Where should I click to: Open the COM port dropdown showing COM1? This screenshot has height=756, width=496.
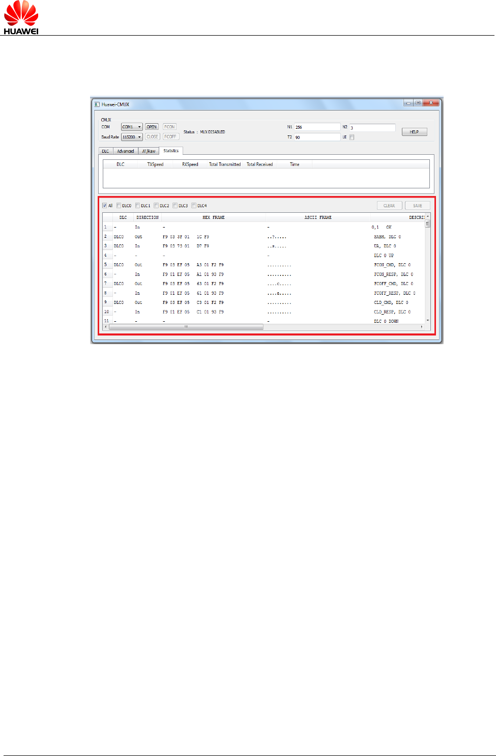click(x=131, y=127)
